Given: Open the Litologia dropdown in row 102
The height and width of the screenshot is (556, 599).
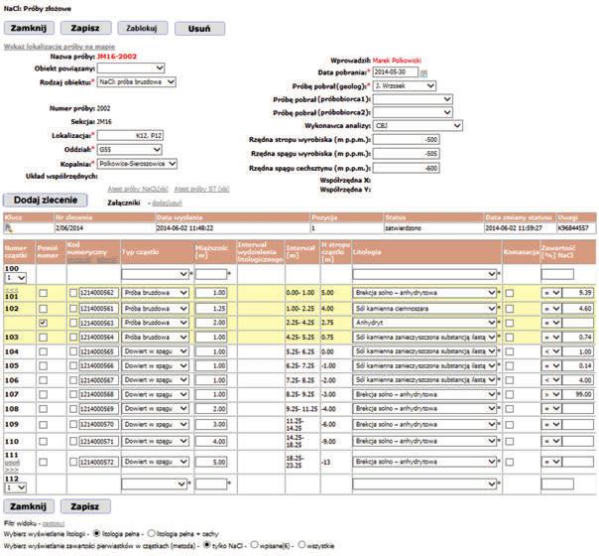Looking at the screenshot, I should pos(424,308).
